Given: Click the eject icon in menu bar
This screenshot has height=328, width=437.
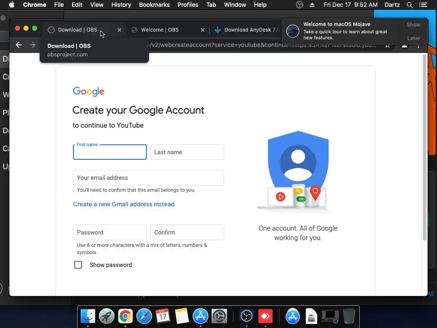Looking at the screenshot, I should (x=312, y=5).
